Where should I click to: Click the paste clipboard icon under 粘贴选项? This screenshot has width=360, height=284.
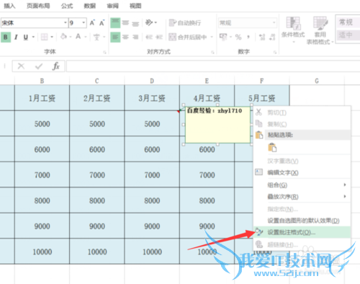coord(272,147)
